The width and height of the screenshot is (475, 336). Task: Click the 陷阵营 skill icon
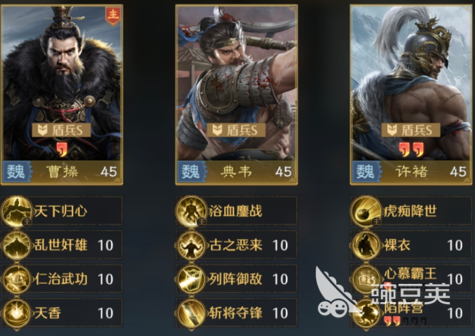[x=366, y=313]
